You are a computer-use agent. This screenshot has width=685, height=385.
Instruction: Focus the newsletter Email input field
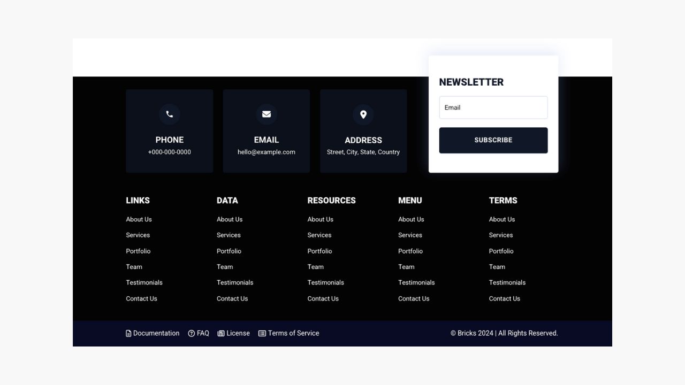point(493,107)
